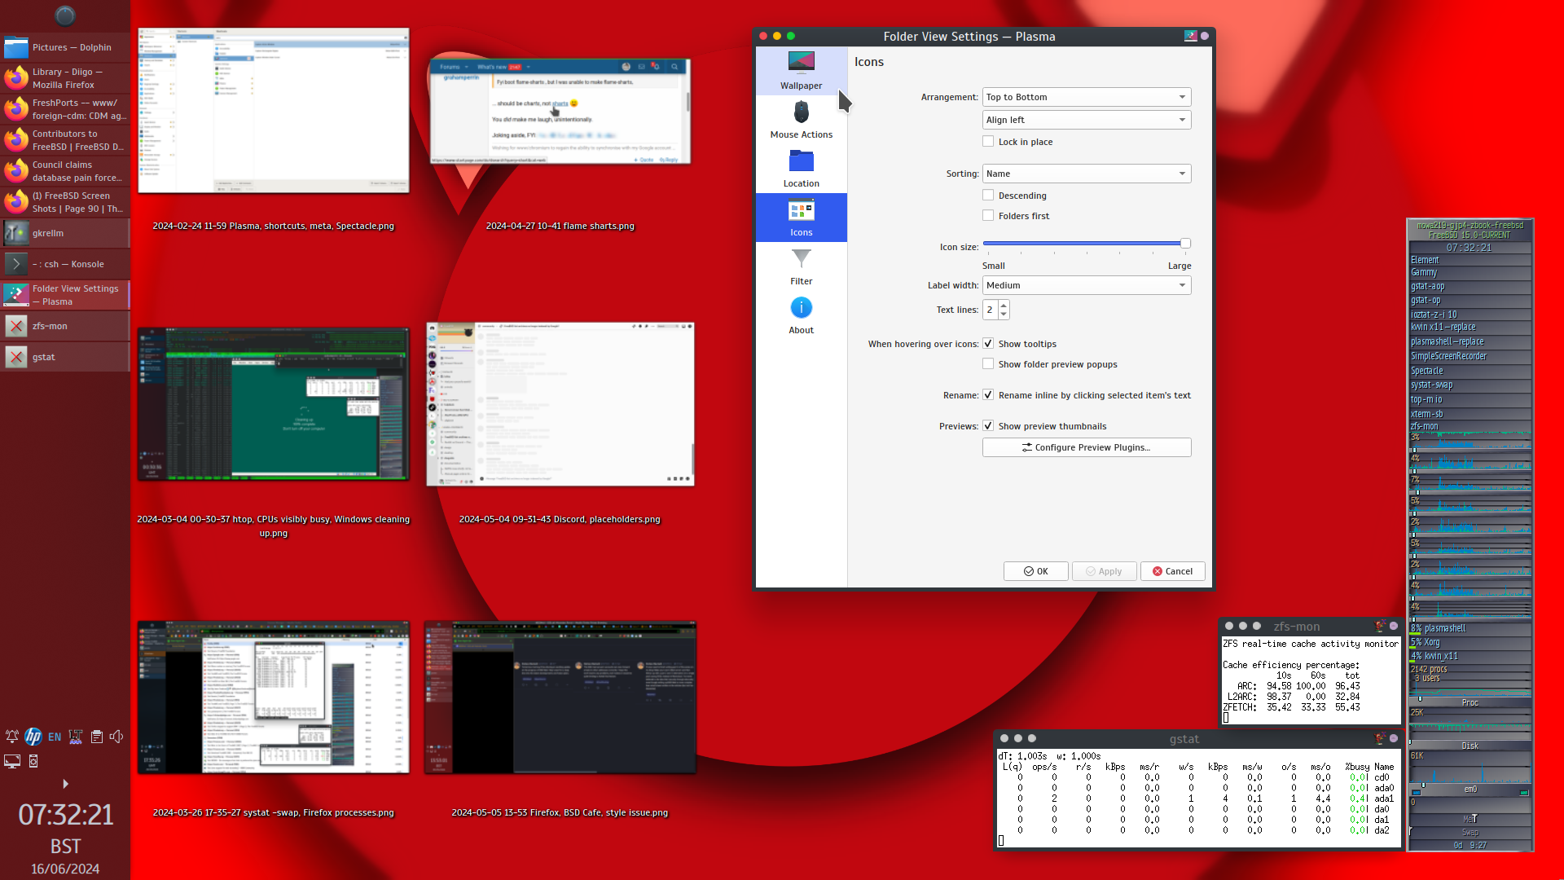Open the display configuration tray icon

tap(12, 761)
